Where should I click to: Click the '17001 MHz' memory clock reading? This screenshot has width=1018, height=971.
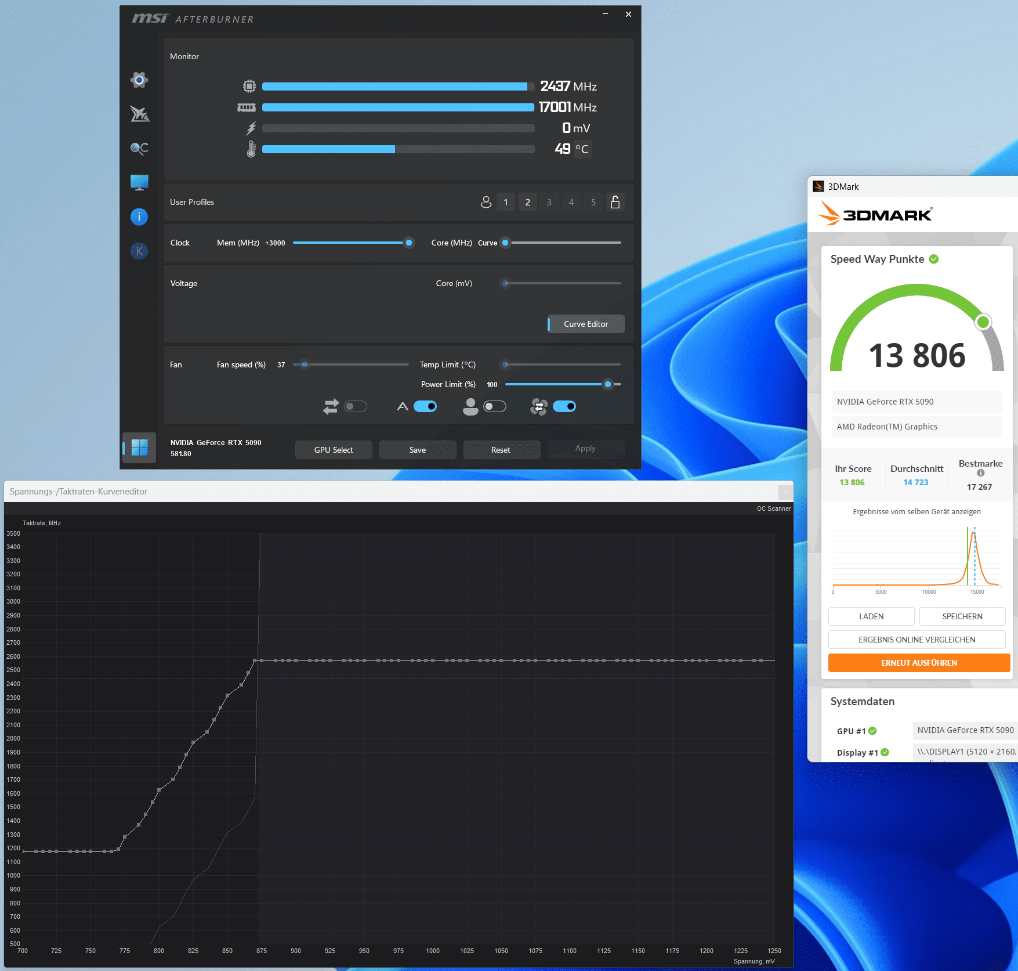[x=568, y=107]
